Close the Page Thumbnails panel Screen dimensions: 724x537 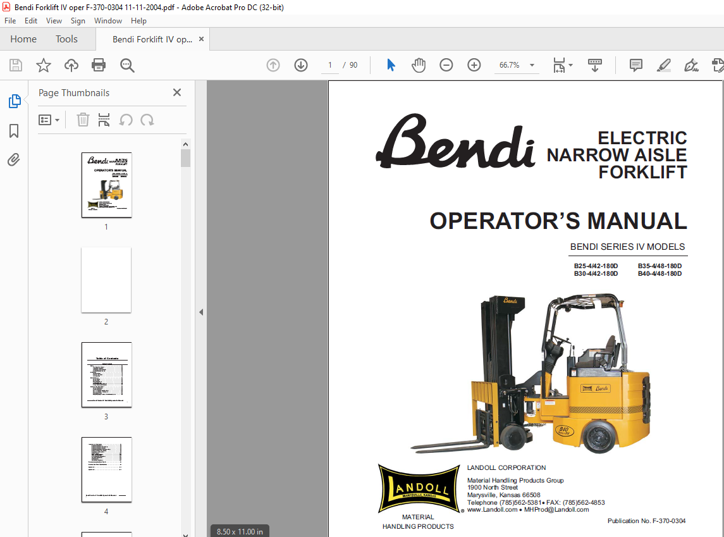(x=177, y=92)
